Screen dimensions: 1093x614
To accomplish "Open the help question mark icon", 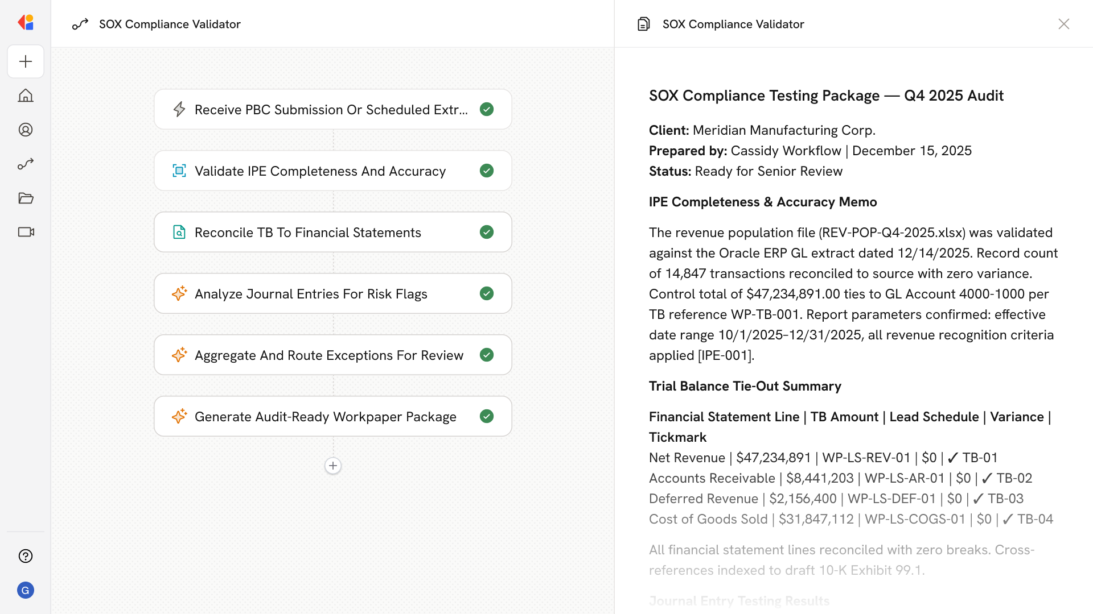I will click(x=26, y=556).
